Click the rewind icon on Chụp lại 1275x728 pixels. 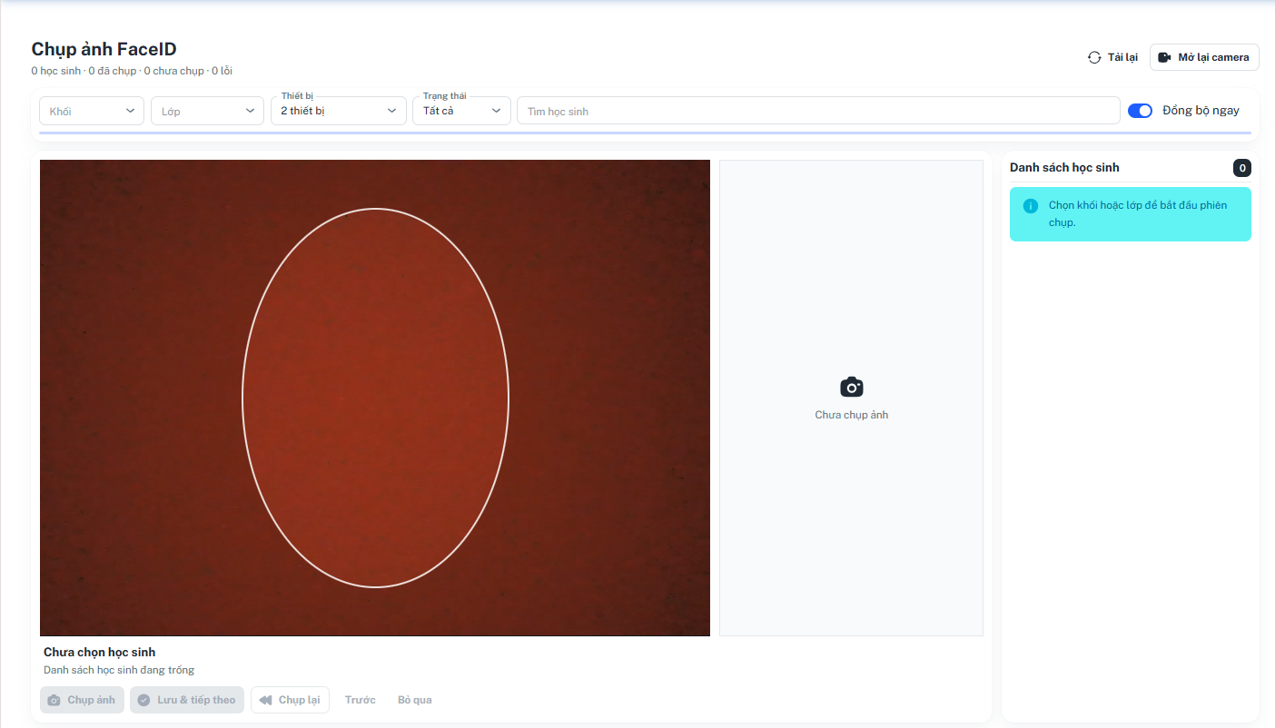(x=265, y=700)
